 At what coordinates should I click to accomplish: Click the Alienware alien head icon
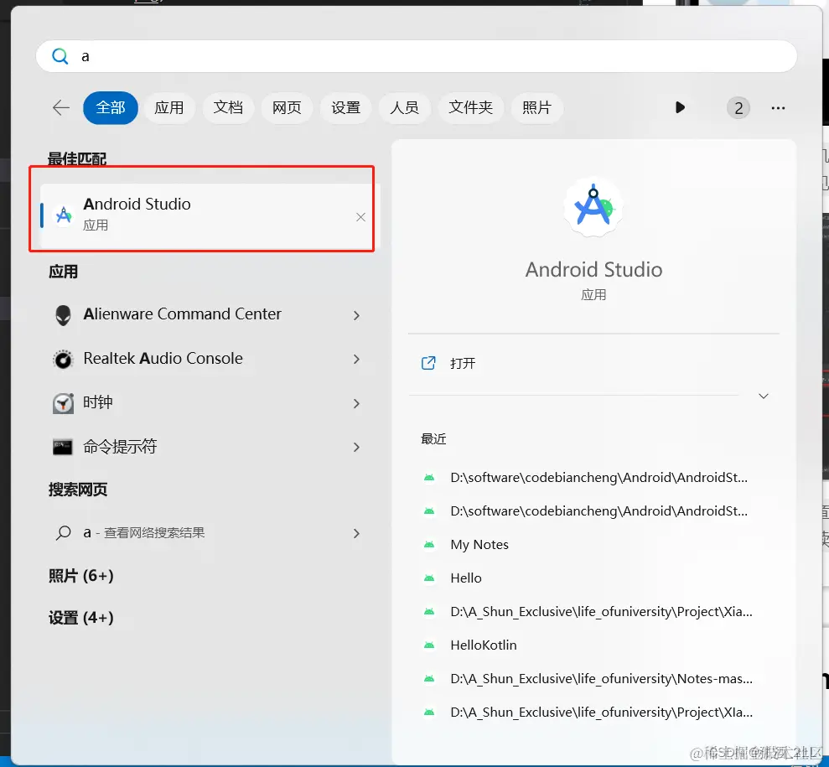(x=63, y=315)
